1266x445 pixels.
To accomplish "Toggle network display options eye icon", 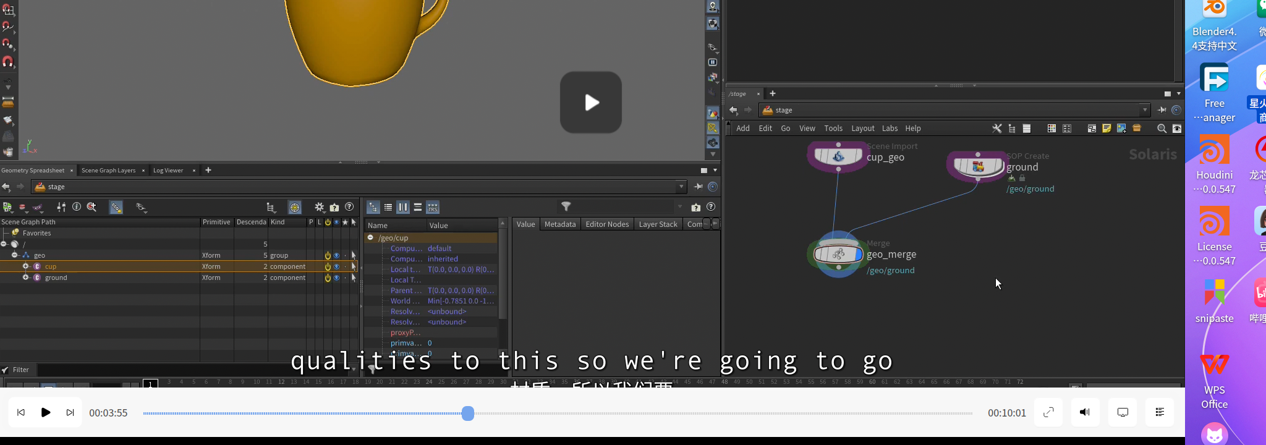I will point(1177,129).
